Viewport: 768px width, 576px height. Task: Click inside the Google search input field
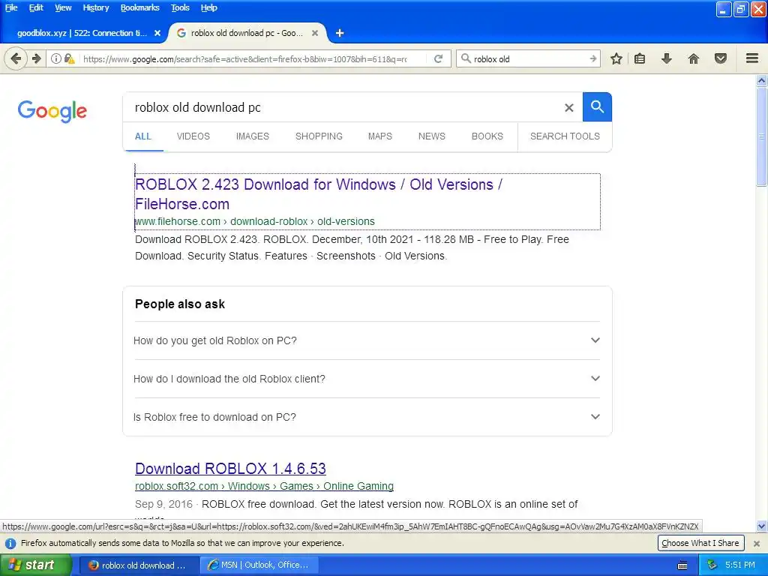(343, 107)
